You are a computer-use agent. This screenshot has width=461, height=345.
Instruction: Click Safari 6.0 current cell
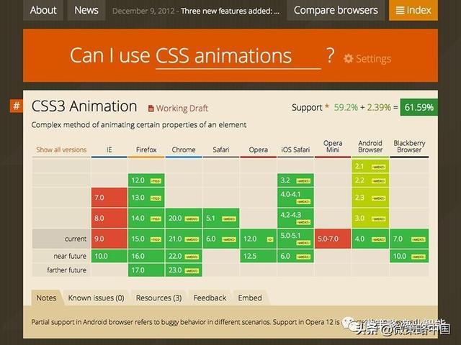point(221,239)
